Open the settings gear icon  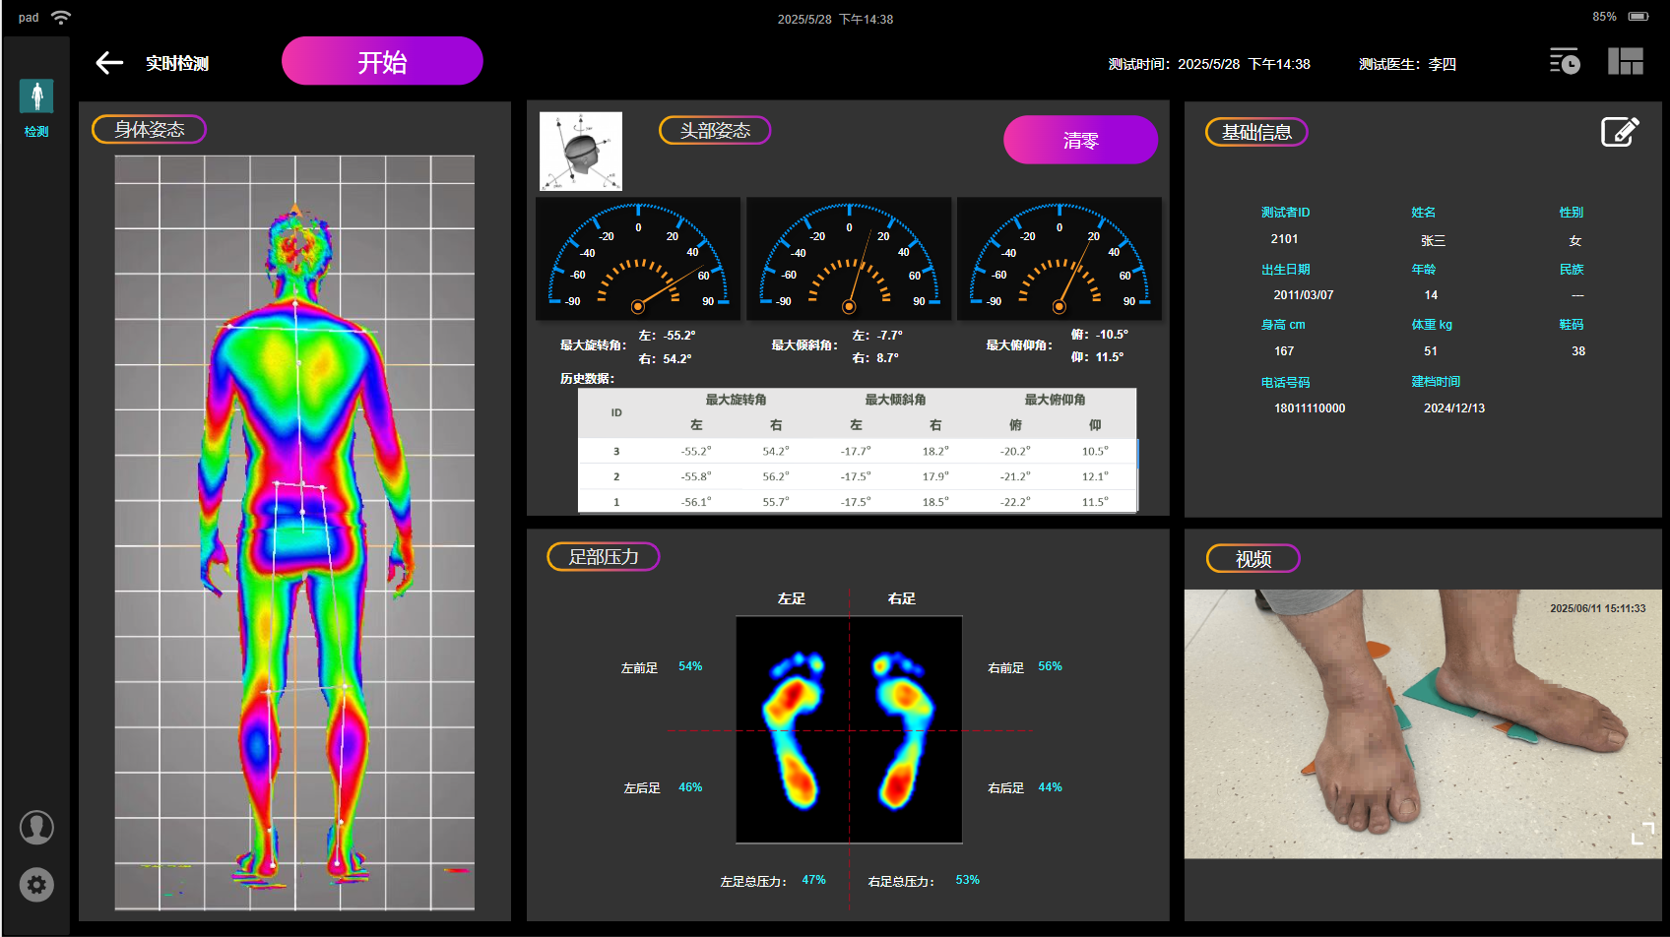click(36, 885)
